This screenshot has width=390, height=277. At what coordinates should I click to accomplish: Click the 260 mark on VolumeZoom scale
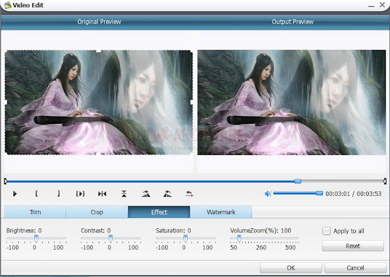click(261, 247)
